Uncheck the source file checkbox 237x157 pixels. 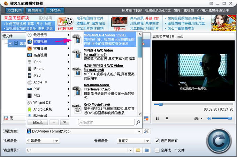[10, 44]
